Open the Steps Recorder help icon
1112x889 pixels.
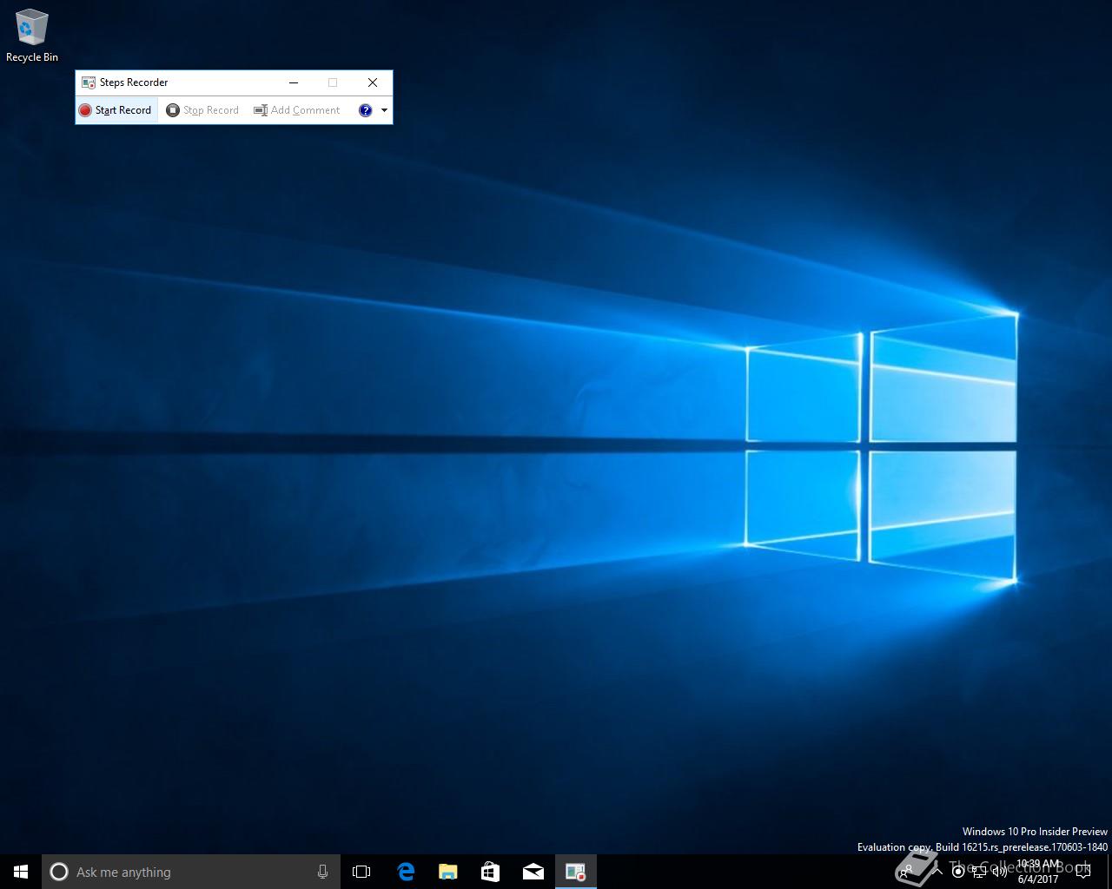(366, 110)
